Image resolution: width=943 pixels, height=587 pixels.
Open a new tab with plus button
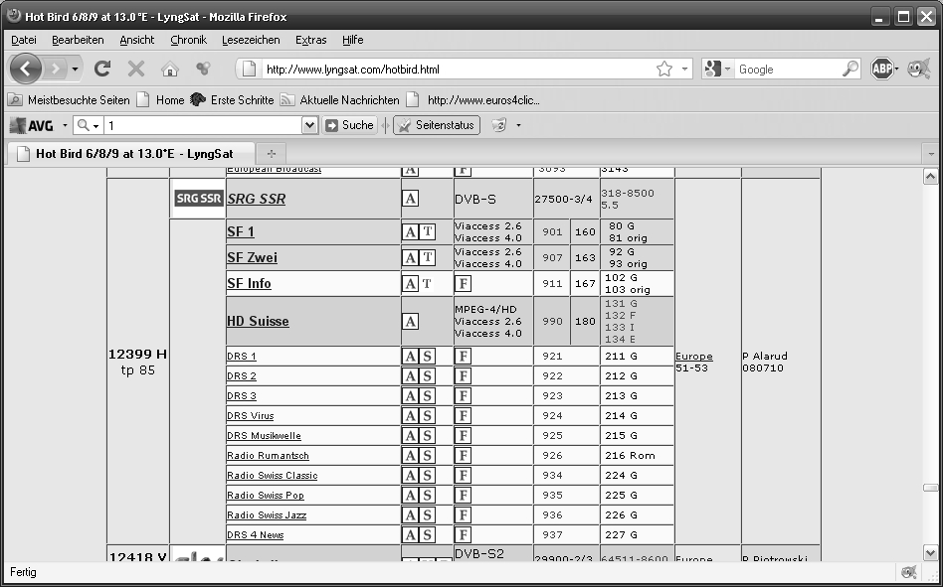point(272,154)
